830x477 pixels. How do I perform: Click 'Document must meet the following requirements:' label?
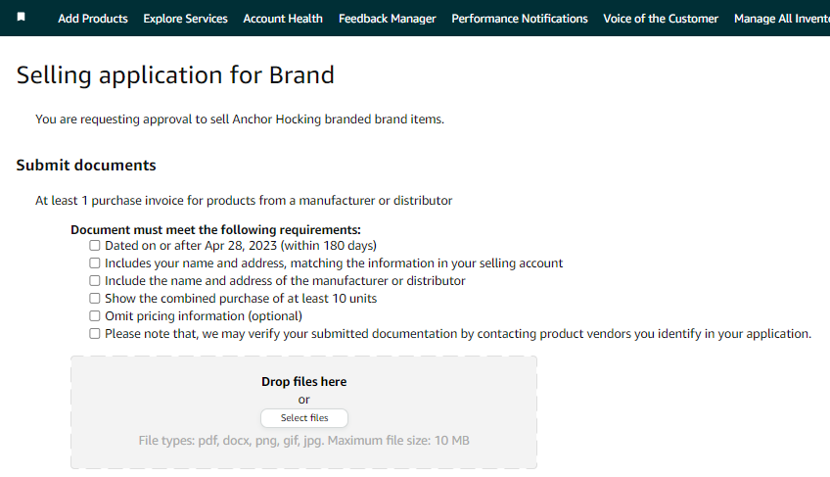click(x=215, y=229)
